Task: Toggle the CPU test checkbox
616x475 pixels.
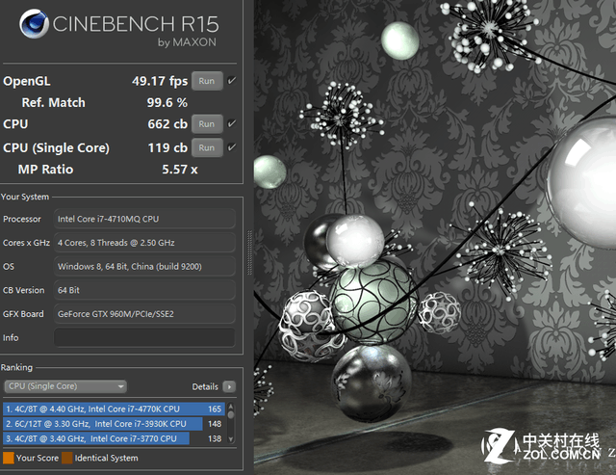Action: point(232,123)
